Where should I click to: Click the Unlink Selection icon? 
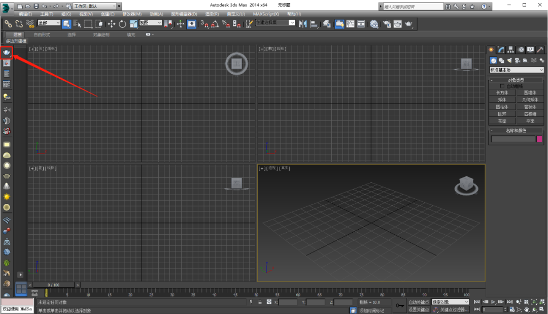[19, 24]
